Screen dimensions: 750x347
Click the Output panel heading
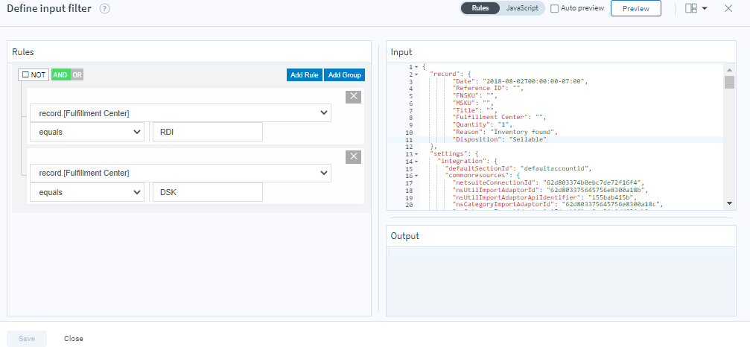404,236
